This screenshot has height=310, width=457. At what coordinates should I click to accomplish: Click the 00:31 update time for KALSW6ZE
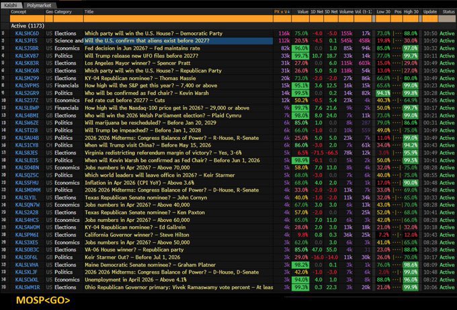430,123
